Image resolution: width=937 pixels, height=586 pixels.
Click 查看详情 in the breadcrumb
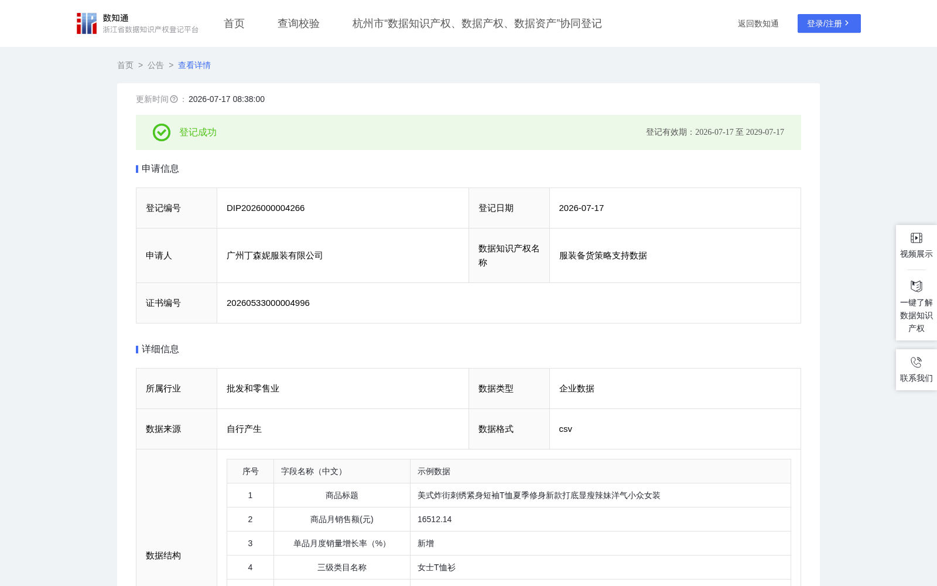click(x=194, y=65)
